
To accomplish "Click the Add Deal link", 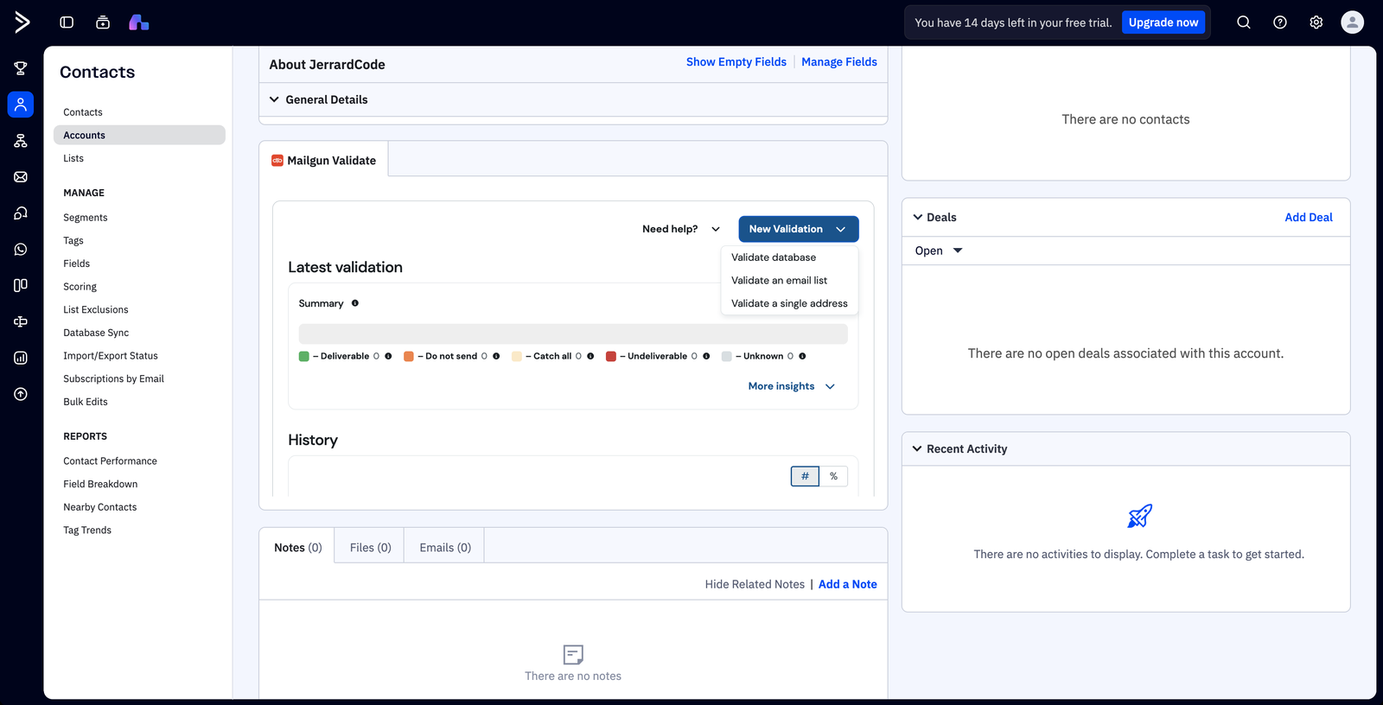I will point(1309,218).
